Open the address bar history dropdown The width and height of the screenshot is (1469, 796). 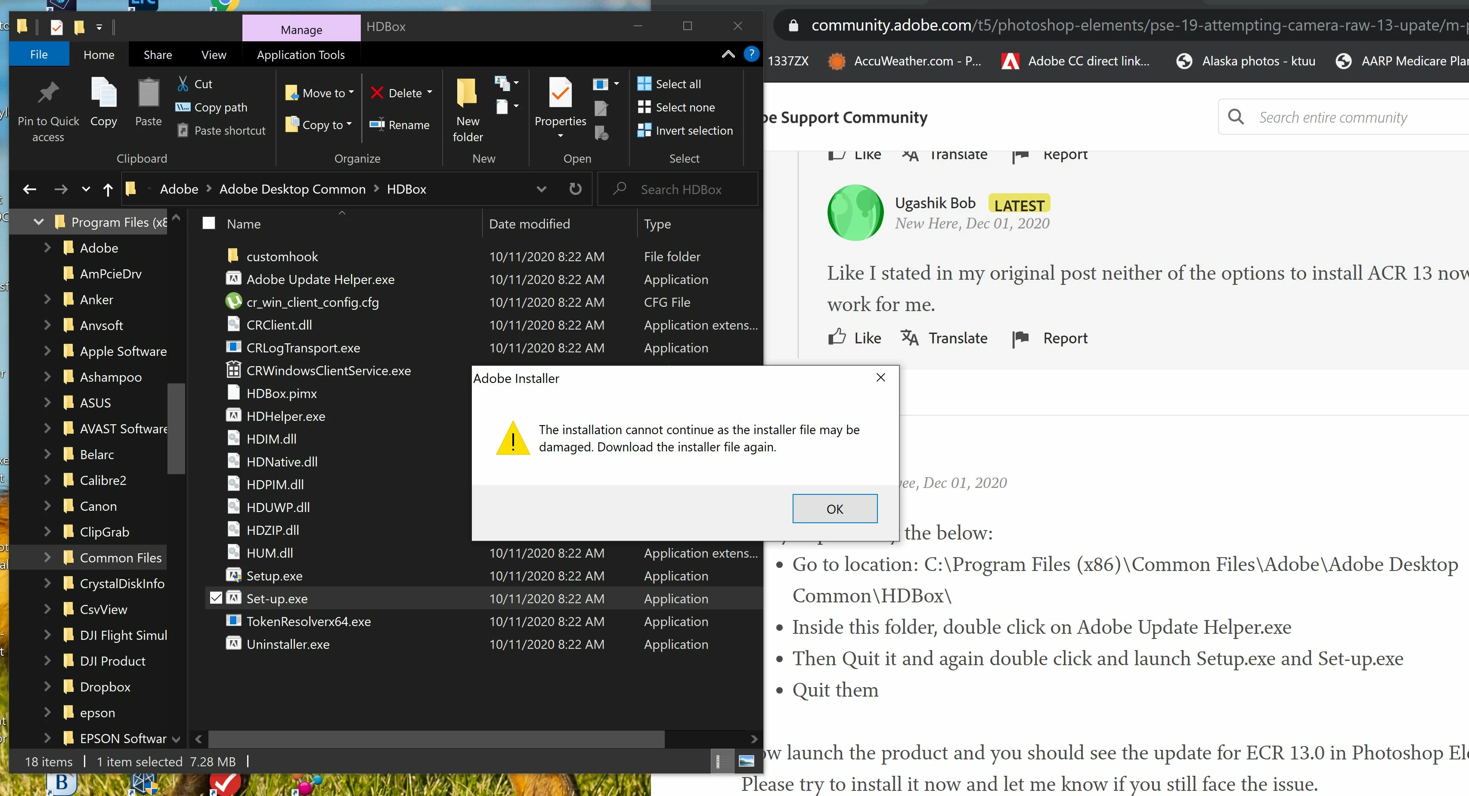541,189
